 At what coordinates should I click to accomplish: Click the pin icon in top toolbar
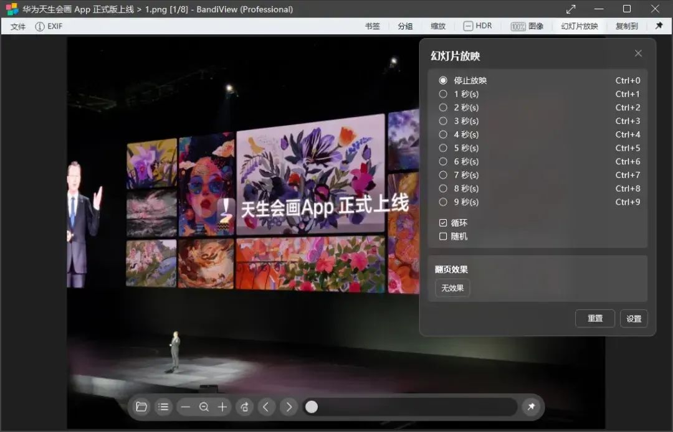point(659,26)
